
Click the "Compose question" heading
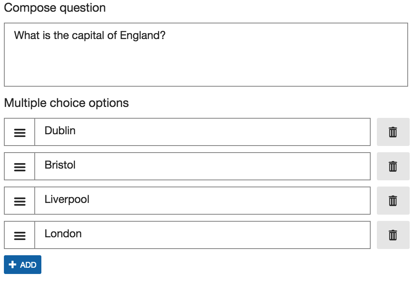55,8
